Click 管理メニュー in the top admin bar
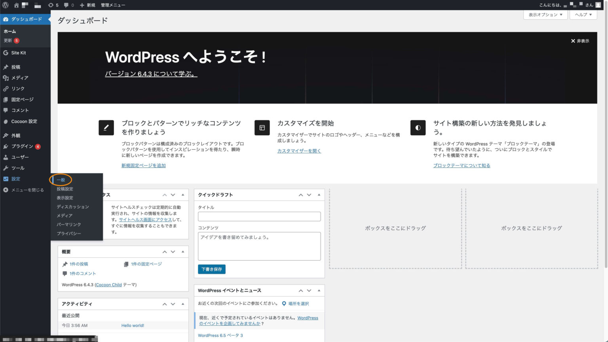The height and width of the screenshot is (342, 608). pyautogui.click(x=112, y=5)
